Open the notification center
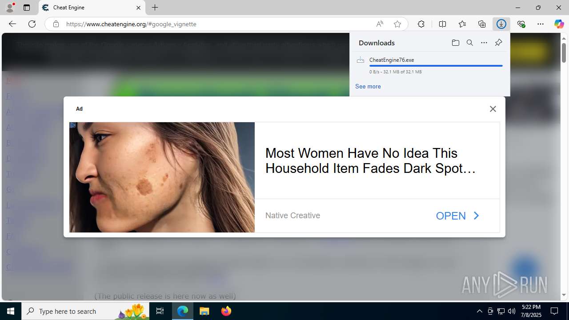The height and width of the screenshot is (320, 569). 555,311
